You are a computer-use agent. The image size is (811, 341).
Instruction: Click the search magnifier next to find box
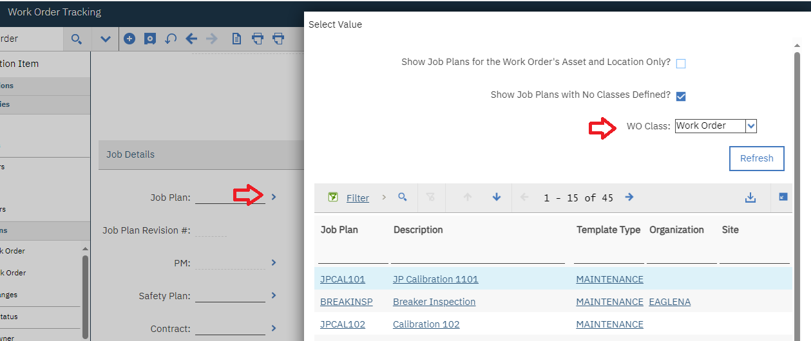coord(77,39)
